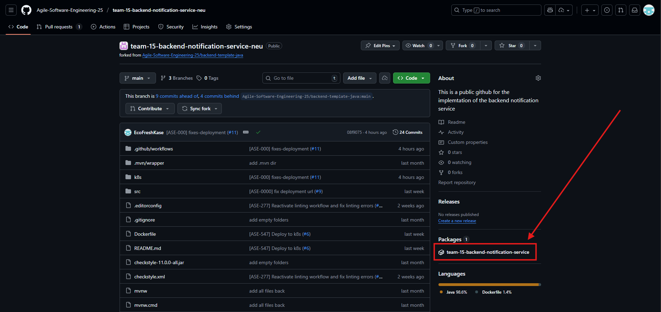
Task: Click the Go to file search field
Action: pos(301,78)
